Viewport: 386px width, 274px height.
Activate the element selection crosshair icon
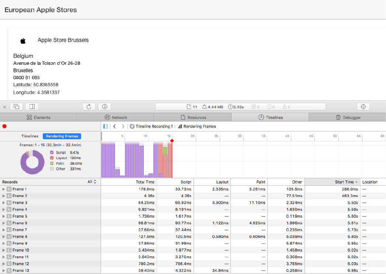point(364,106)
